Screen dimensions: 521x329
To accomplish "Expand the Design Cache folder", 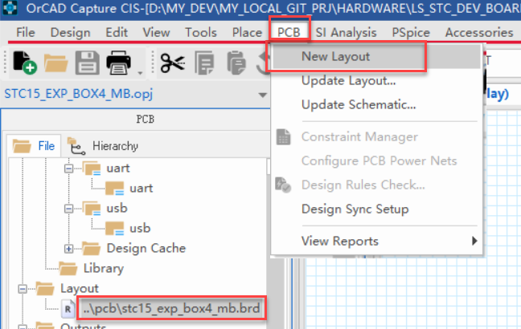I will click(x=68, y=248).
